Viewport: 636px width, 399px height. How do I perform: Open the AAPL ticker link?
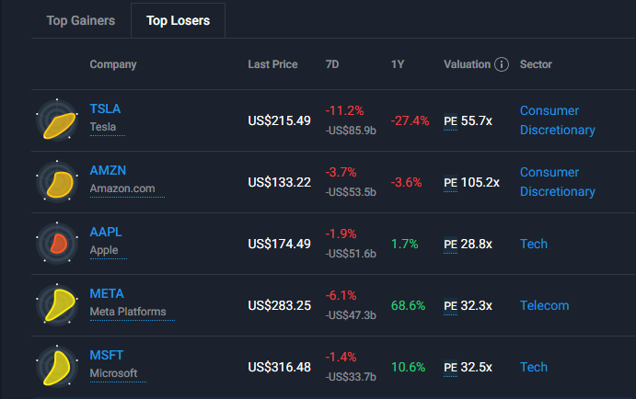(105, 232)
